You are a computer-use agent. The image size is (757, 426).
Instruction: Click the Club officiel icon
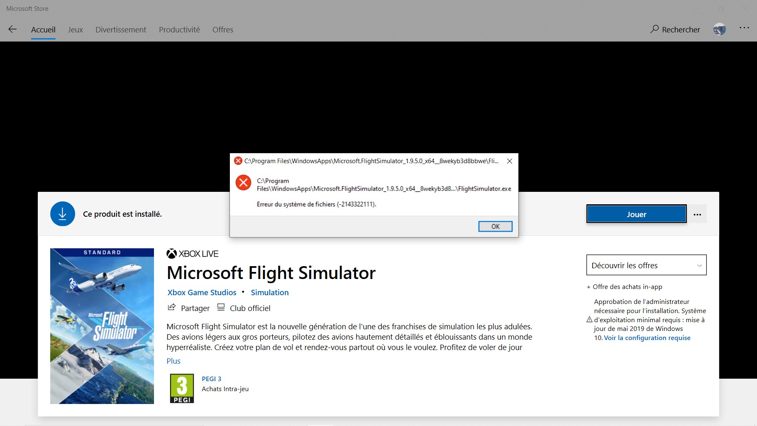coord(221,307)
